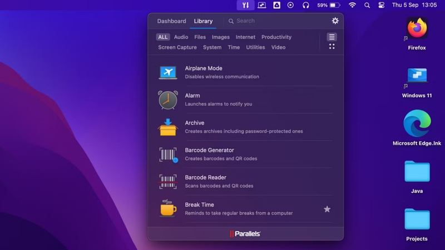Click the play circle menu bar icon
445x250 pixels.
pos(290,5)
